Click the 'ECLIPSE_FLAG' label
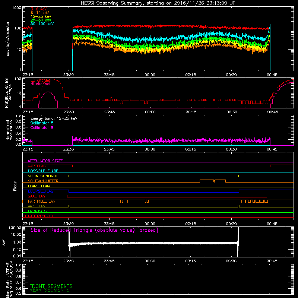Image resolution: width=298 pixels, height=298 pixels. pos(41,191)
